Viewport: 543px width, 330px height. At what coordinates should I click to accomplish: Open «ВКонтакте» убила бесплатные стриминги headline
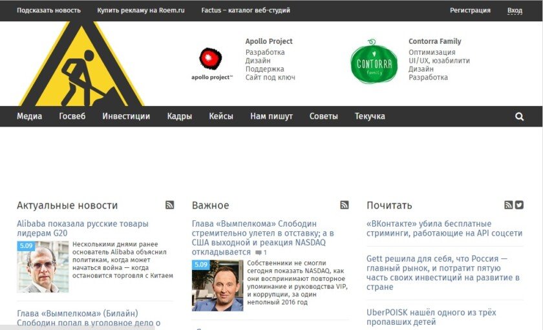point(444,229)
